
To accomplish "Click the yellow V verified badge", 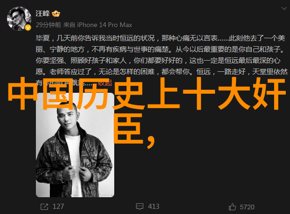I will [28, 28].
